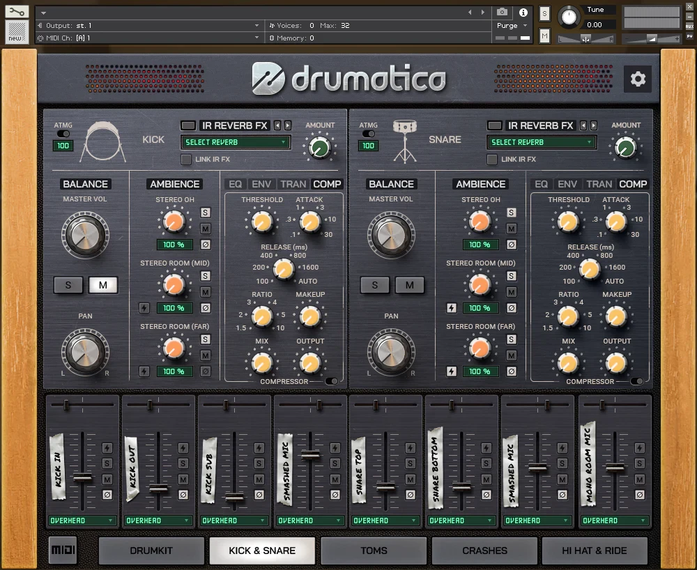Click the wrench options icon
The image size is (697, 570).
17,12
